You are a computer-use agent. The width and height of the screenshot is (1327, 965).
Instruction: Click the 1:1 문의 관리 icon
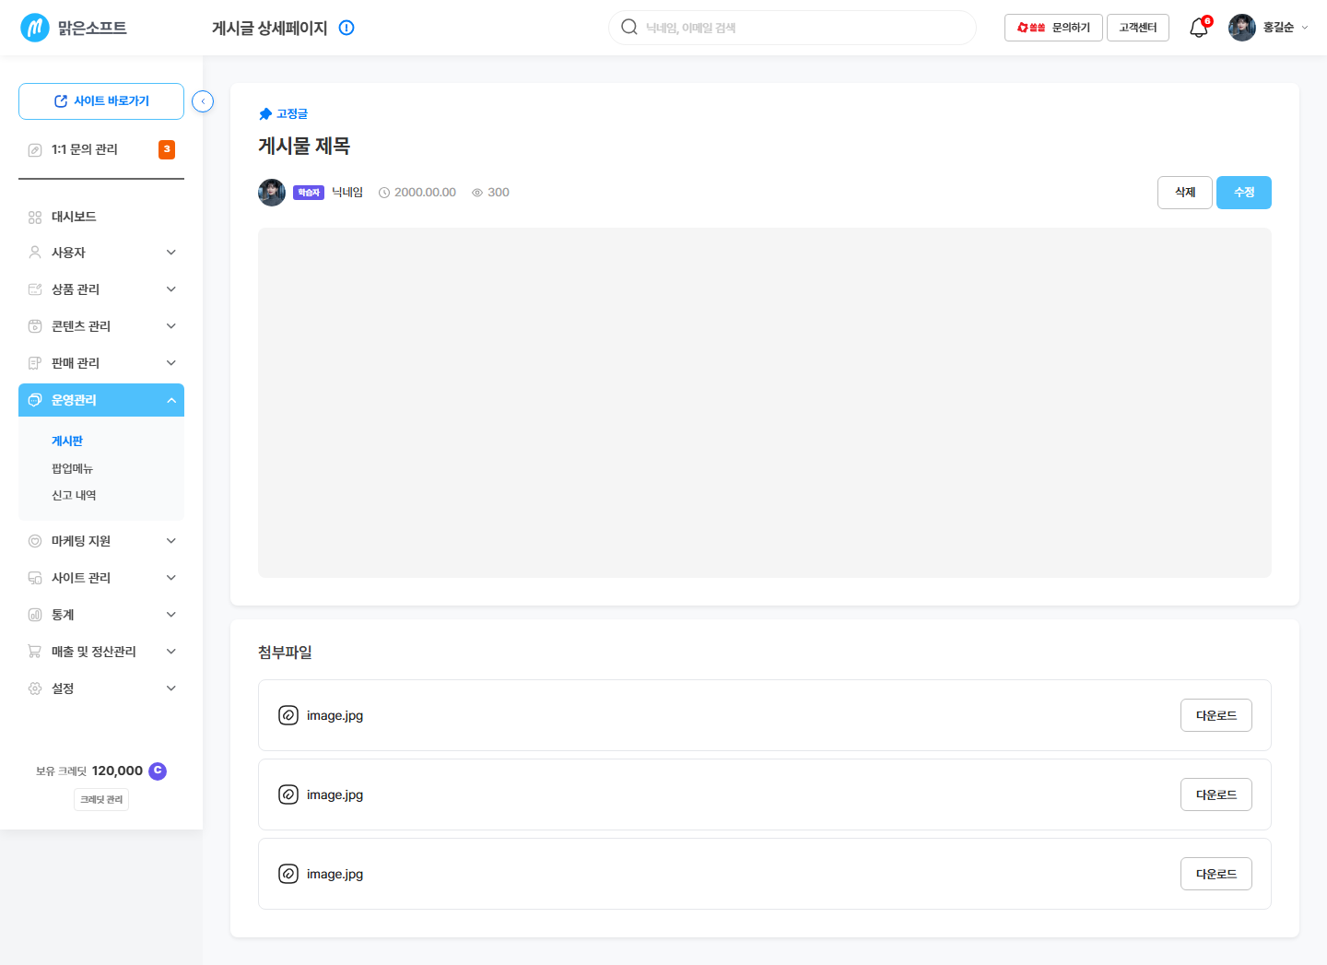35,149
